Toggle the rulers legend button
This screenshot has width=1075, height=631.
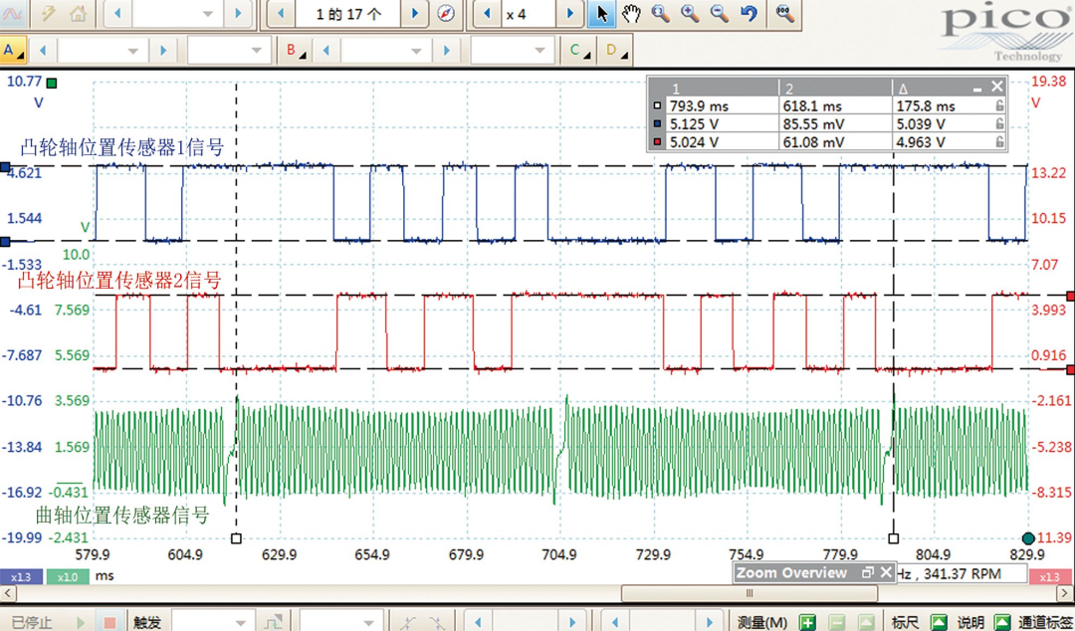[939, 622]
